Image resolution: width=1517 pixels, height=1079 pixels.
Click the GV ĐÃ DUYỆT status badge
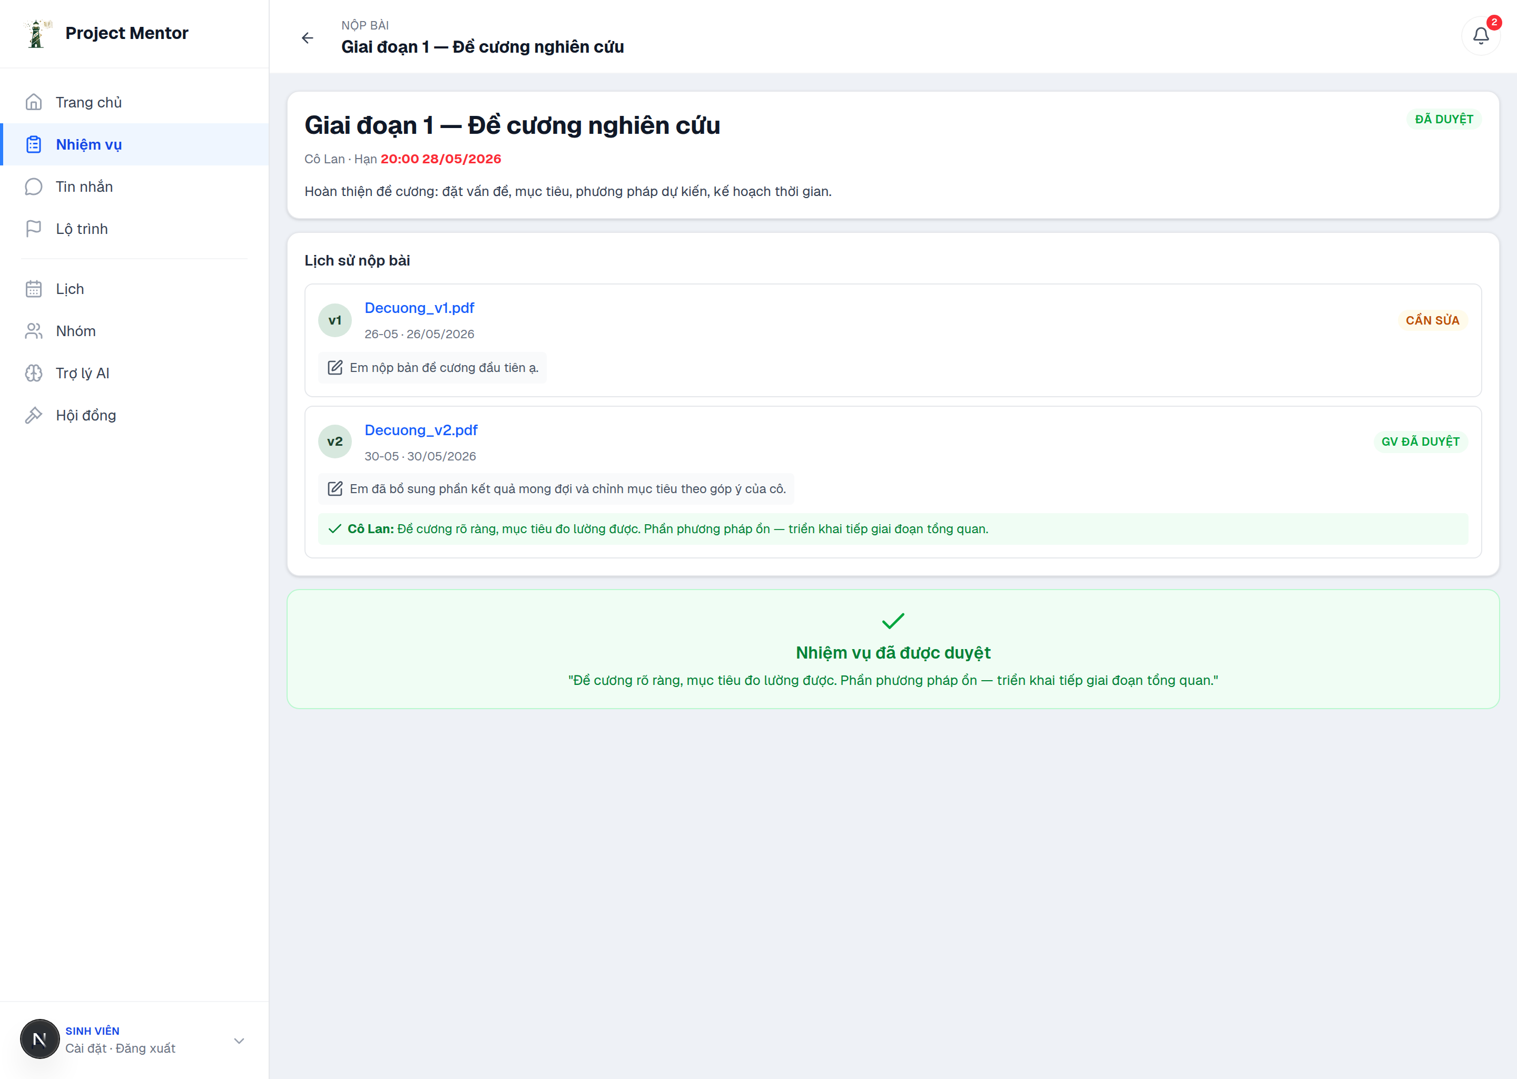[x=1421, y=442]
